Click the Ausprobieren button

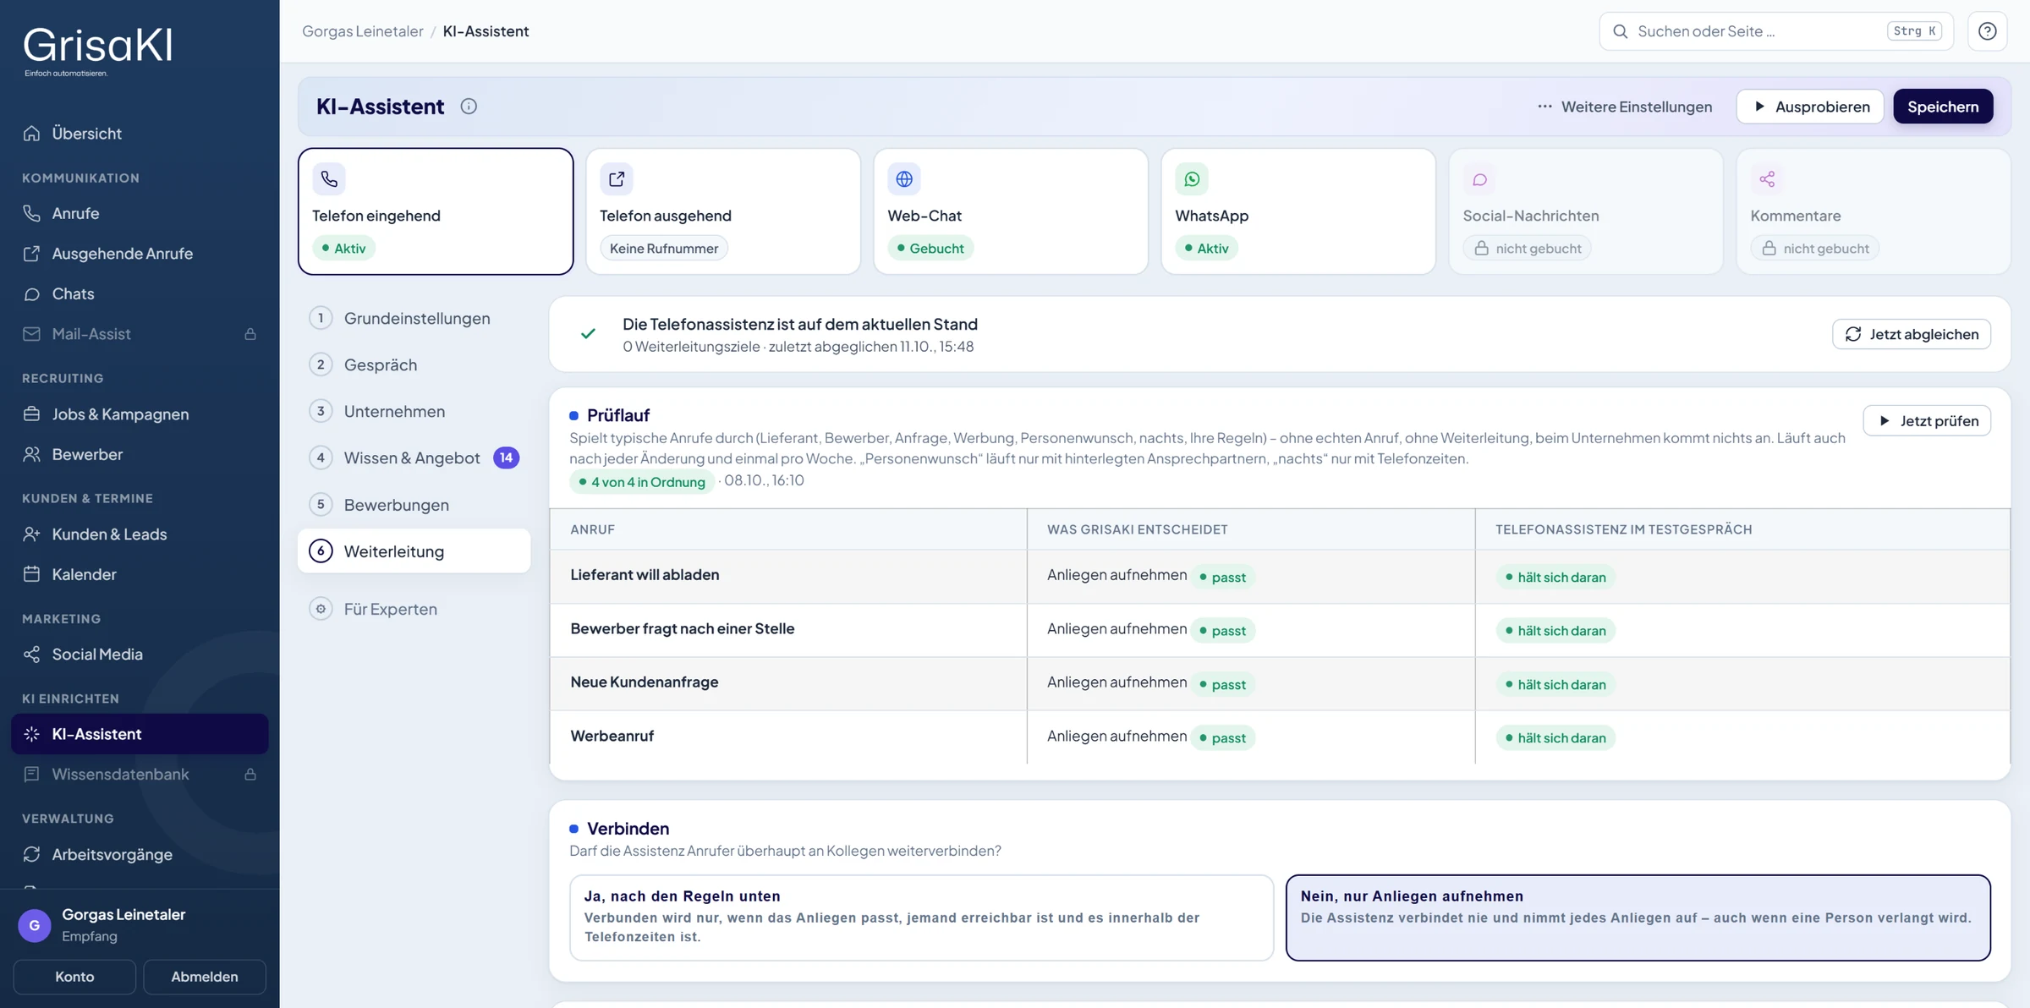[x=1810, y=107]
